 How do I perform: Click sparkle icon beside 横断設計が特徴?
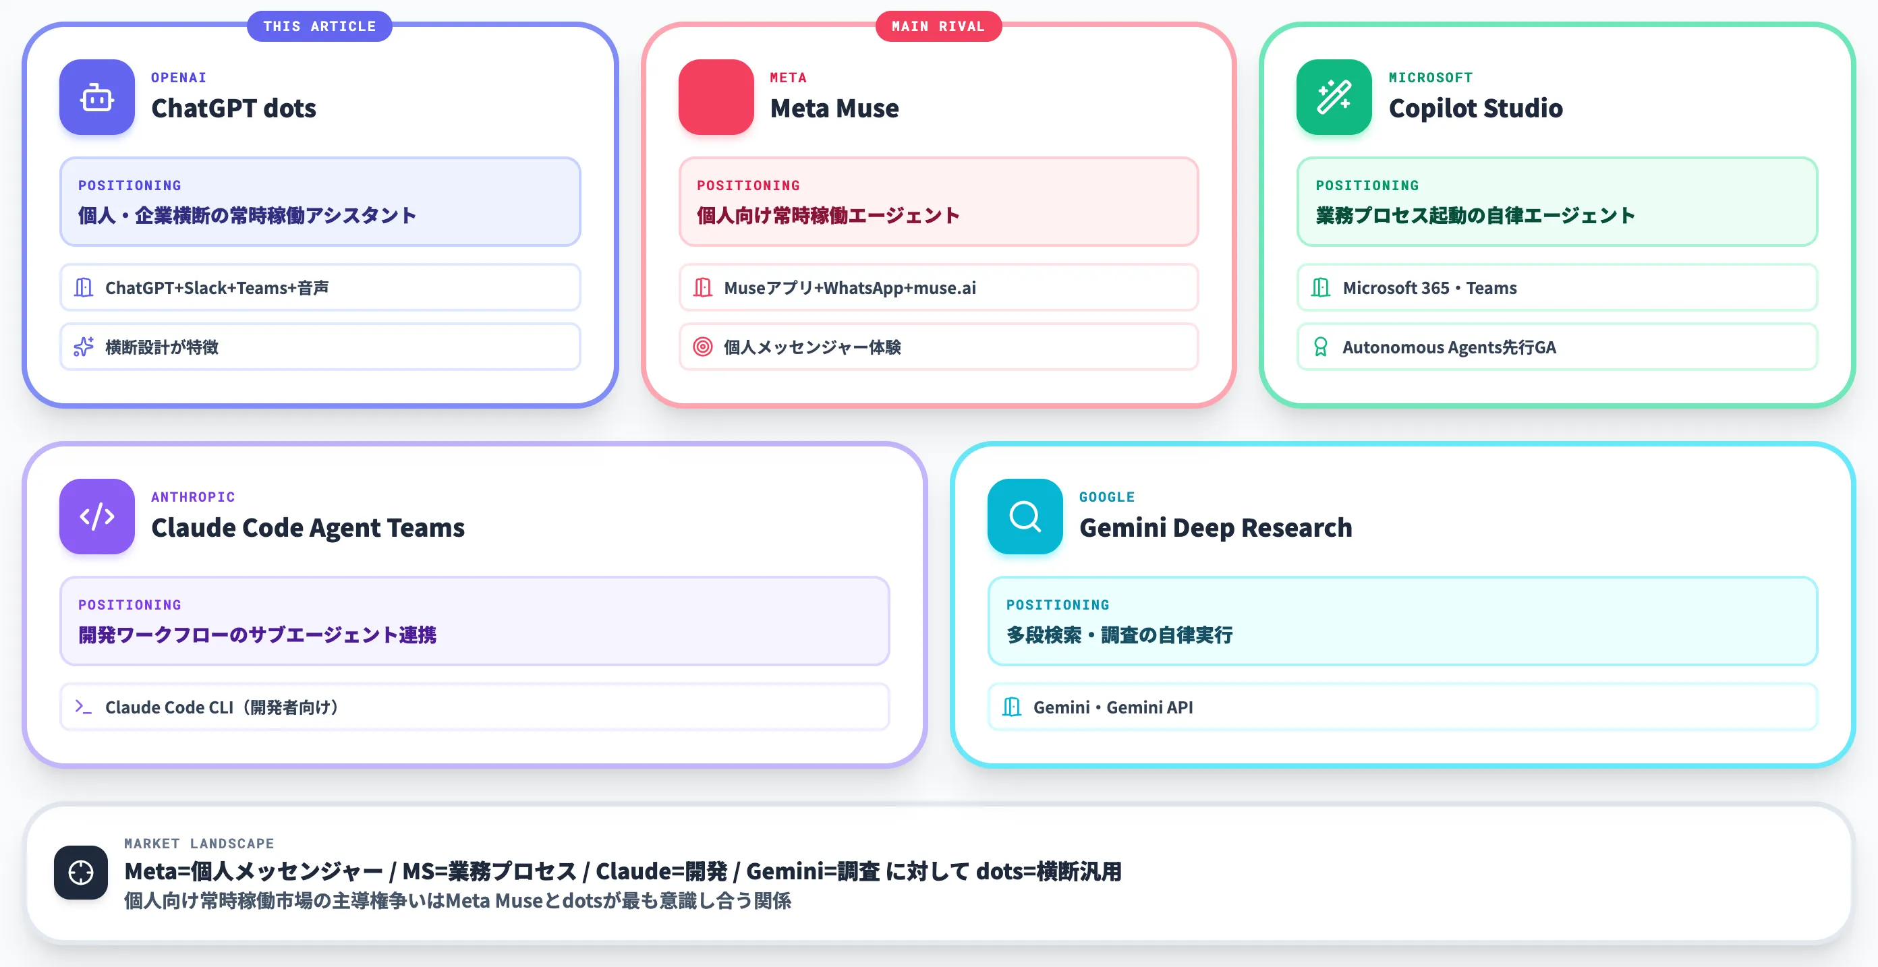(84, 346)
